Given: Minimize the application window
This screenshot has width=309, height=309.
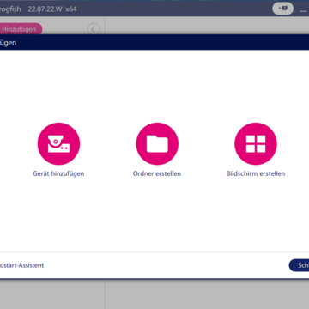Looking at the screenshot, I should 304,9.
